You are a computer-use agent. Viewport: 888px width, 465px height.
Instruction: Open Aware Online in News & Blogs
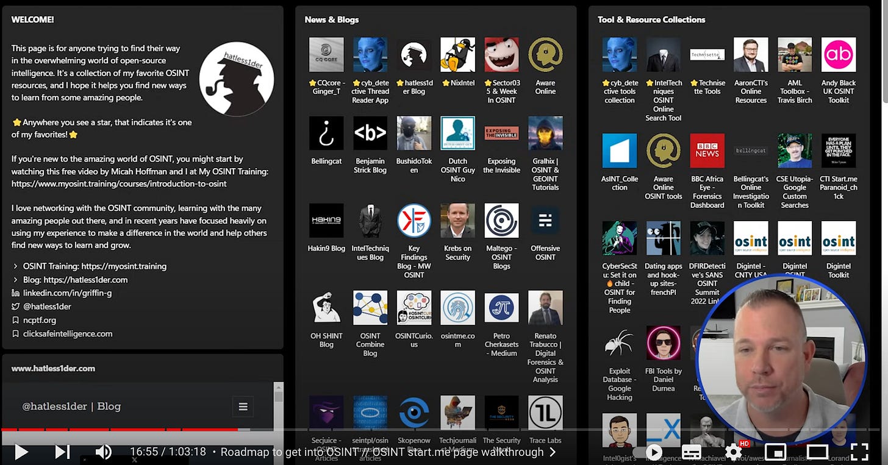[x=545, y=55]
